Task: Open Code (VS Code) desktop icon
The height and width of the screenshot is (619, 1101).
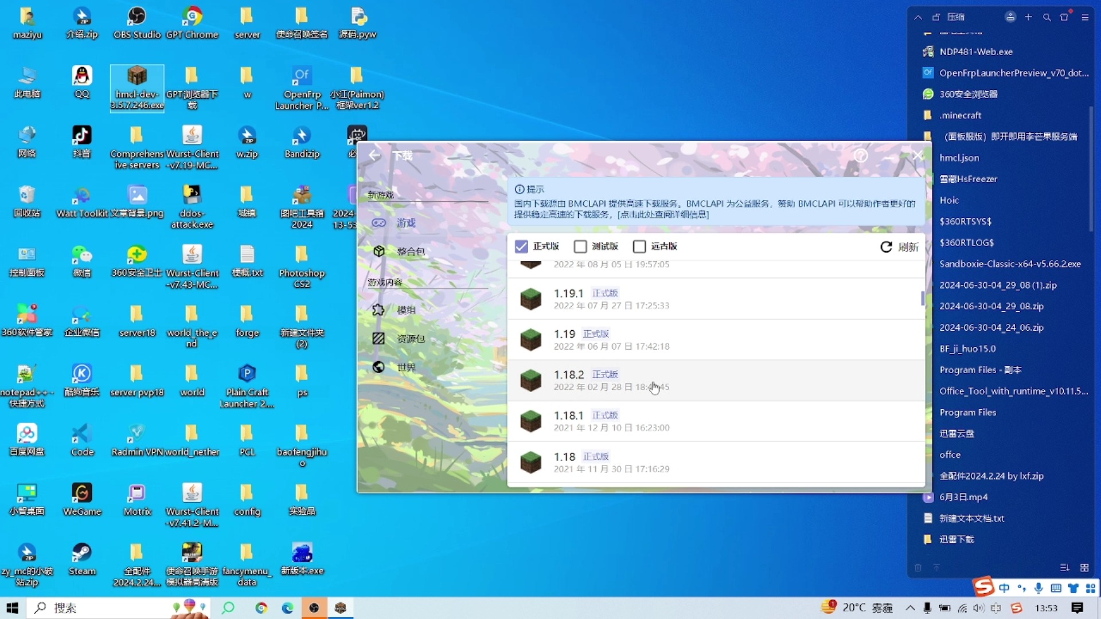Action: click(82, 440)
